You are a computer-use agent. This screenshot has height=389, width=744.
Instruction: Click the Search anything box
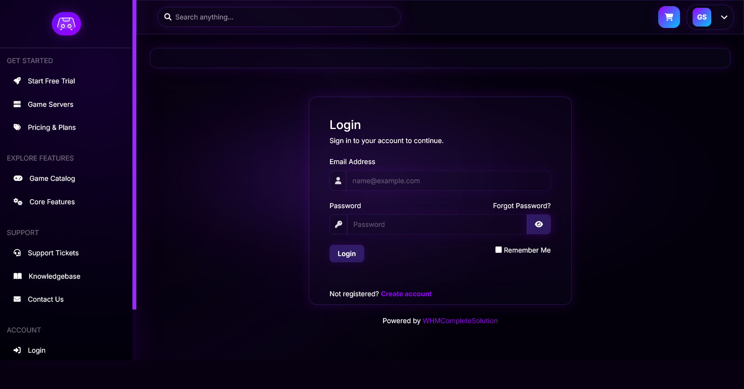click(284, 17)
